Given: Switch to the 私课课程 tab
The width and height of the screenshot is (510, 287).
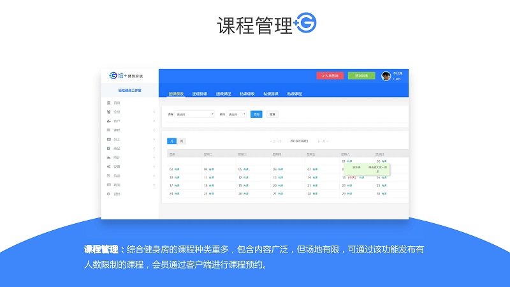Looking at the screenshot, I should (295, 94).
